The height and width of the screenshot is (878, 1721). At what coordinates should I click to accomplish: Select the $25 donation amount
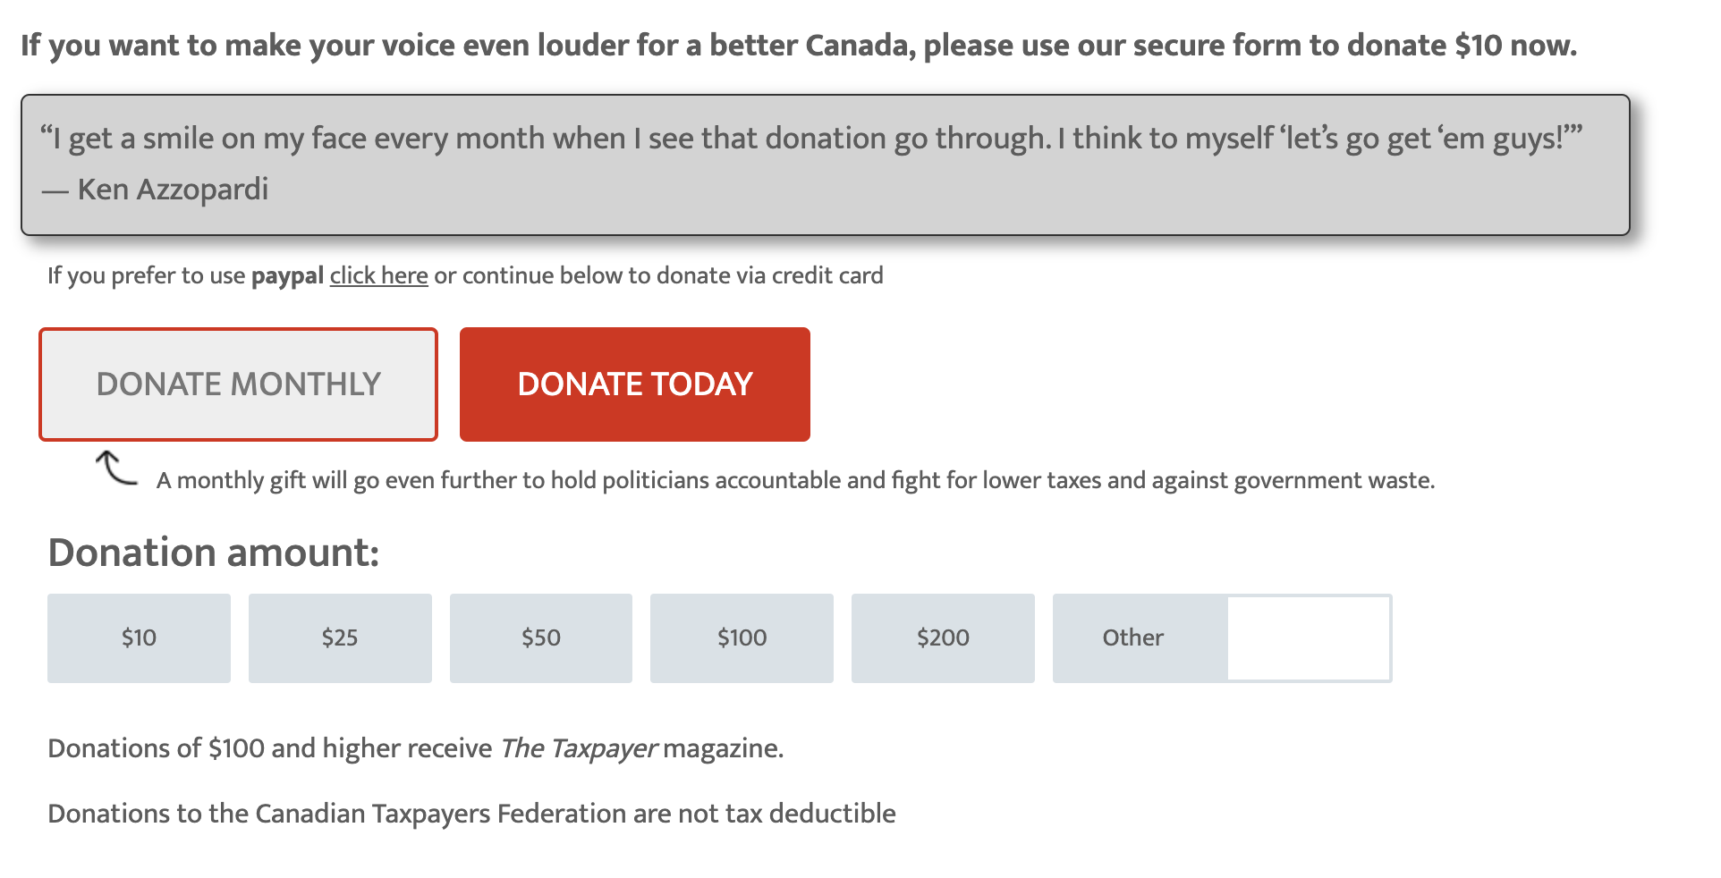coord(340,638)
